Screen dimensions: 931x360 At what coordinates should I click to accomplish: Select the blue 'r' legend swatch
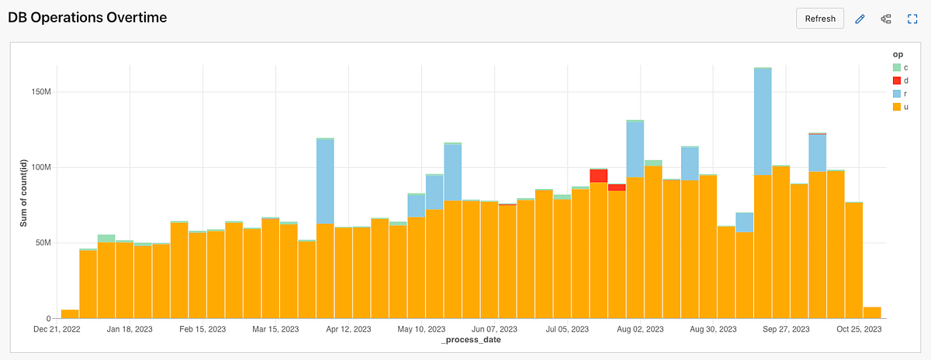tap(897, 94)
